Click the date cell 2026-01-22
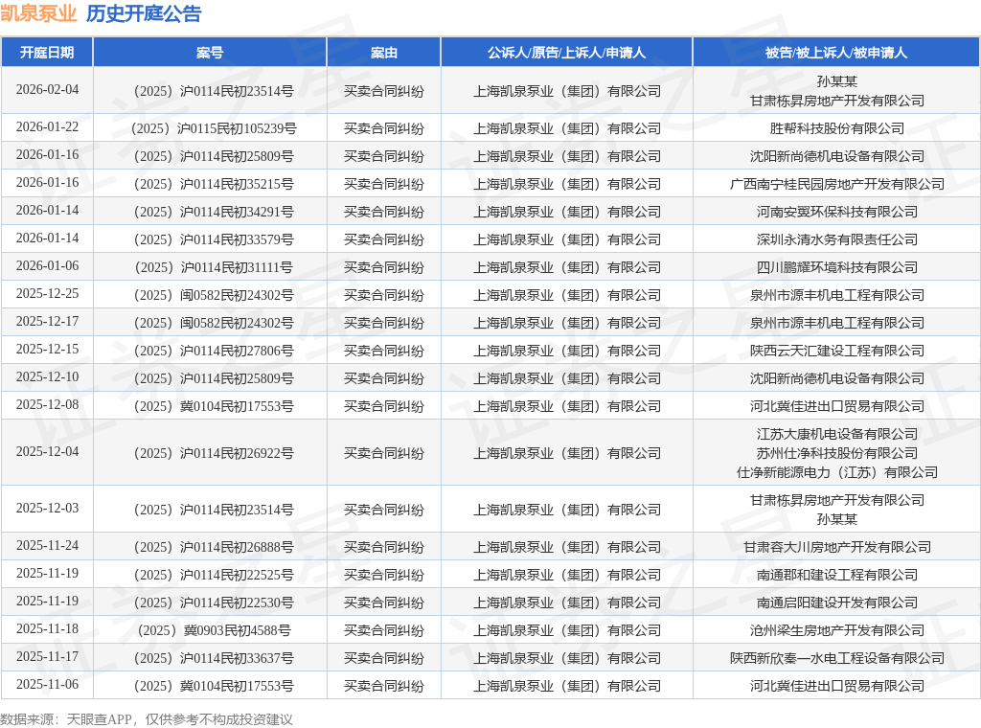The height and width of the screenshot is (728, 981). coord(48,127)
